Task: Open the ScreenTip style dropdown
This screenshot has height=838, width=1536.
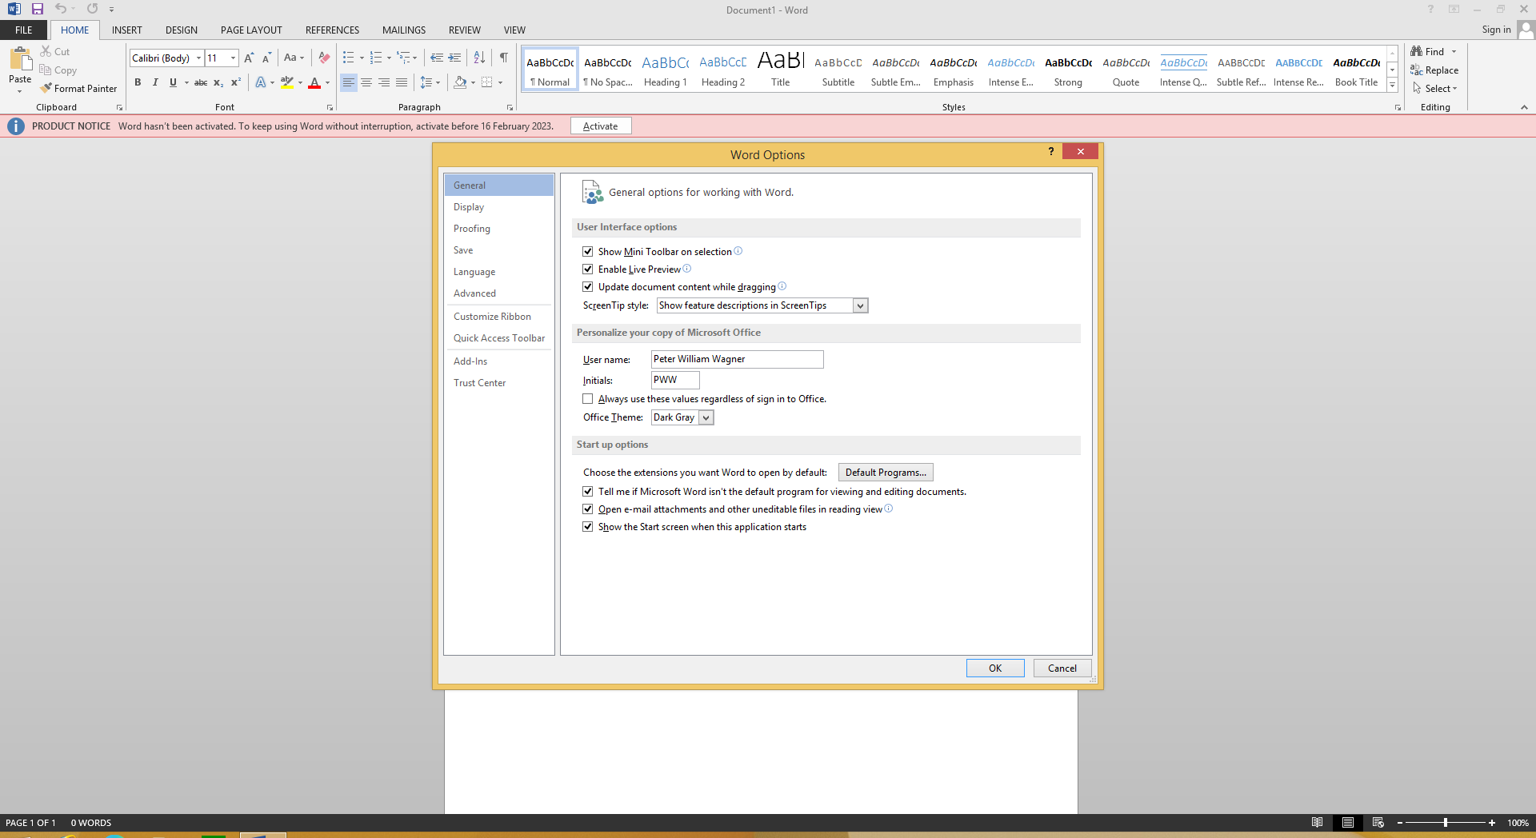Action: pyautogui.click(x=860, y=305)
